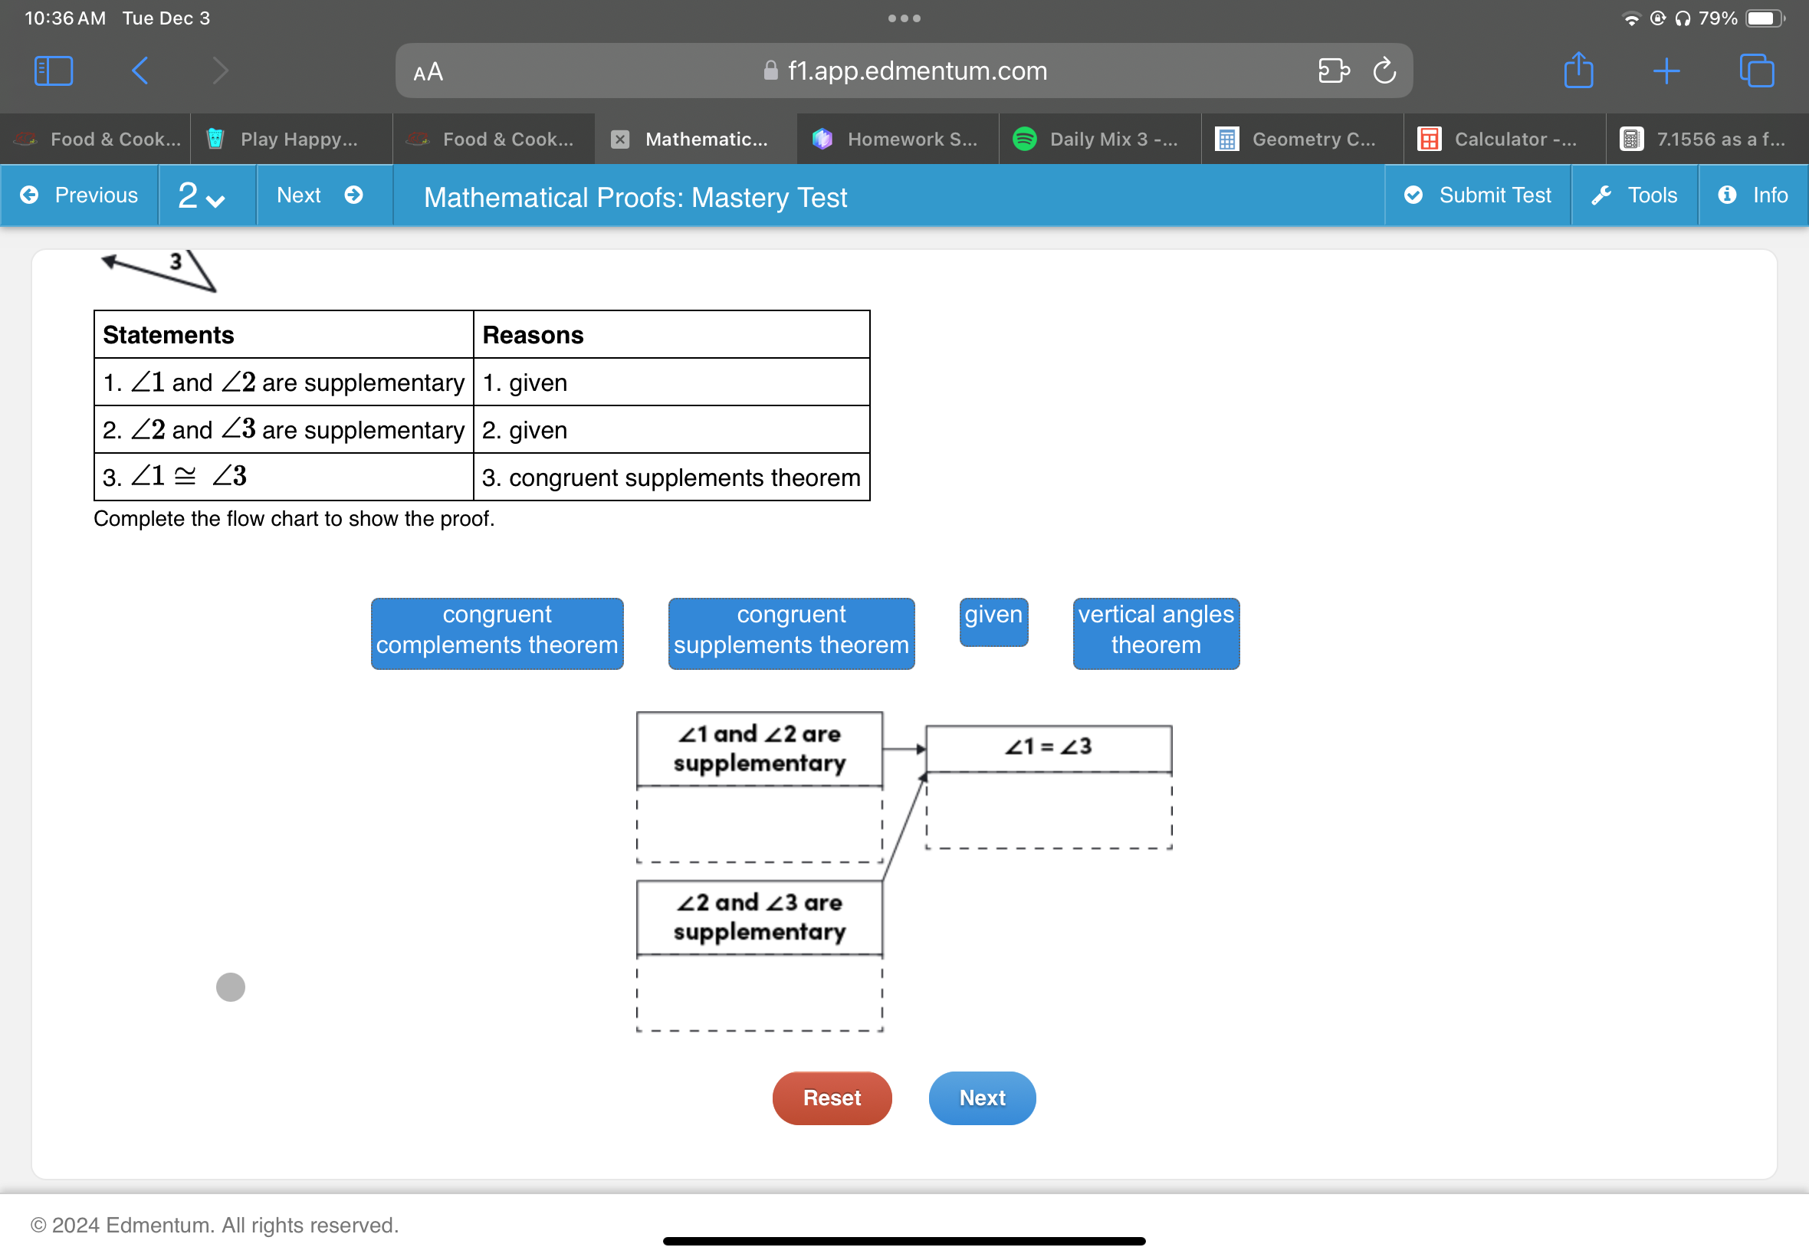Click the reload/refresh page icon
1809x1257 pixels.
tap(1384, 69)
